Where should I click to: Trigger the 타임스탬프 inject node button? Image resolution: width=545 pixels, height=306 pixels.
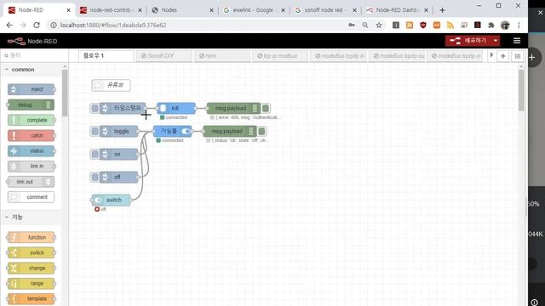(95, 108)
